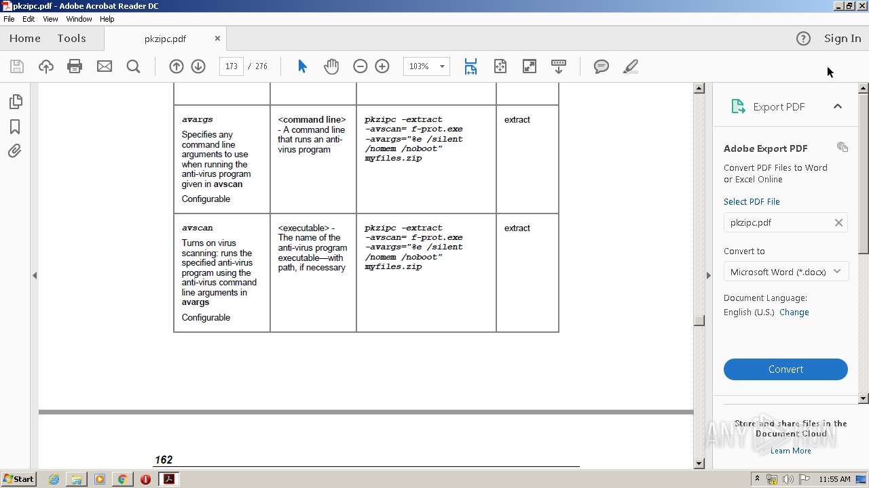The height and width of the screenshot is (488, 869).
Task: Switch to the Tools tab
Action: [x=71, y=39]
